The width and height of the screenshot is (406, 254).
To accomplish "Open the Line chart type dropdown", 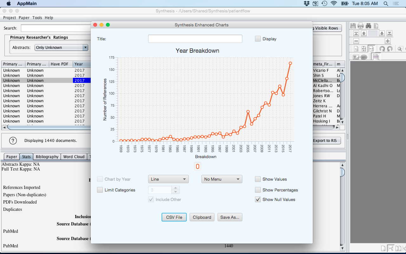I will (x=168, y=179).
